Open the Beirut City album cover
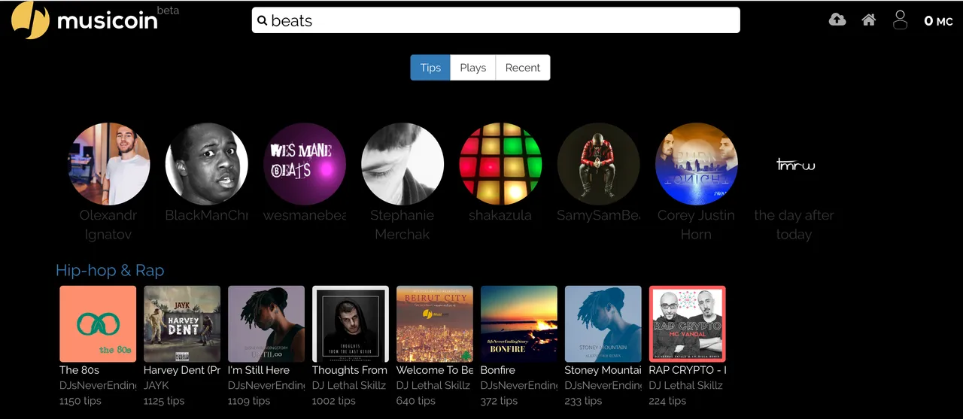963x419 pixels. pyautogui.click(x=435, y=324)
